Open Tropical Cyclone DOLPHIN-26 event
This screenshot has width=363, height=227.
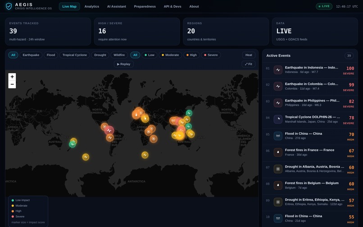click(310, 119)
